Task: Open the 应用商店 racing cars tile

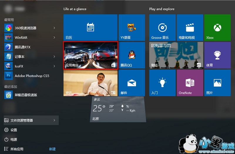Action: (90, 55)
